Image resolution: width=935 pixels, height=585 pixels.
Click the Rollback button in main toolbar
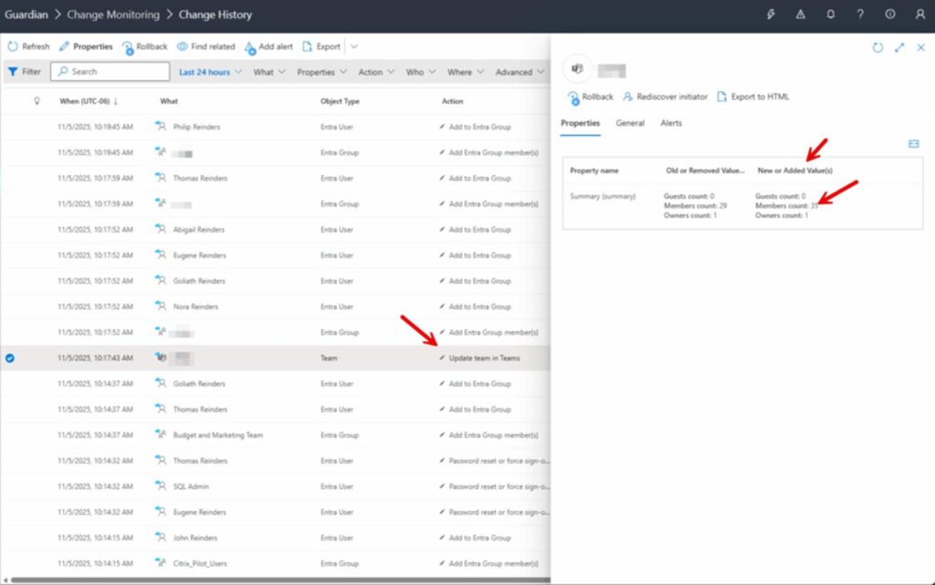pos(145,47)
